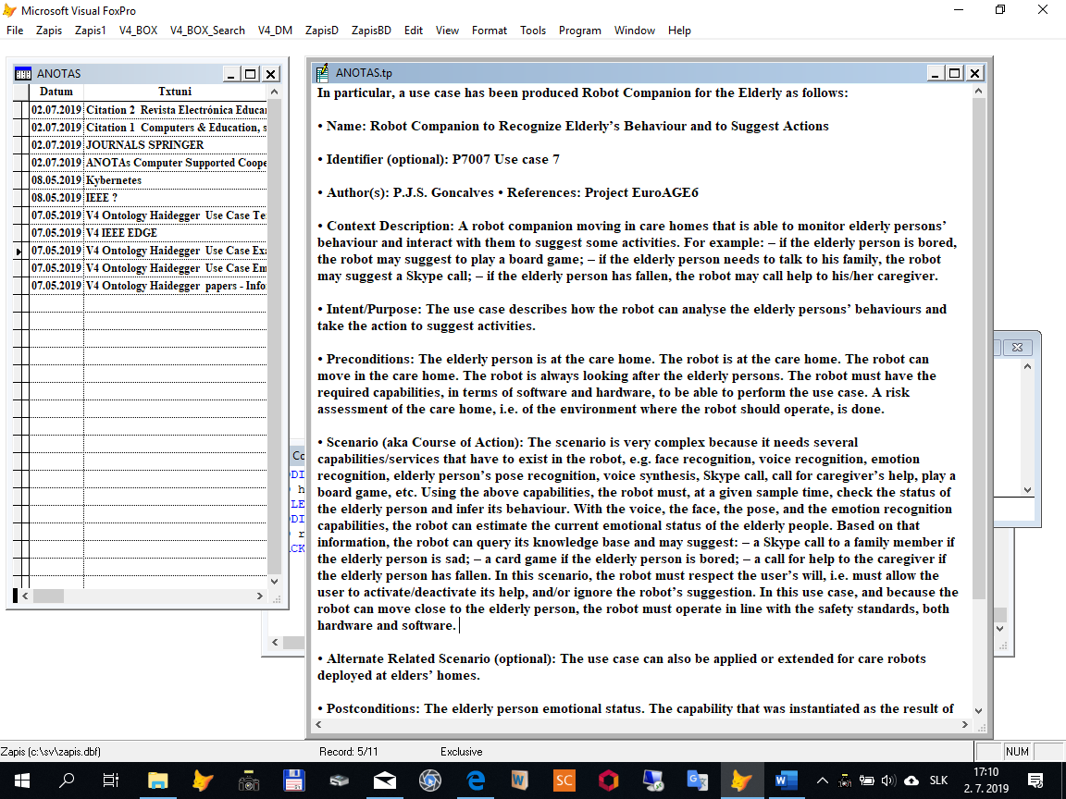Screen dimensions: 1066x799
Task: Open the action center notifications icon
Action: [1036, 781]
